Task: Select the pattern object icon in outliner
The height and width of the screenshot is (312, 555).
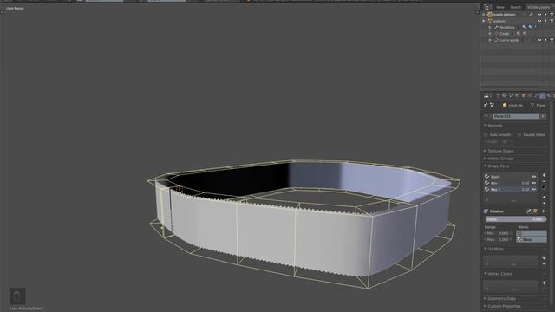Action: coord(490,21)
